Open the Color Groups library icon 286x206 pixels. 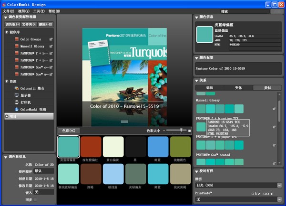tap(17, 39)
